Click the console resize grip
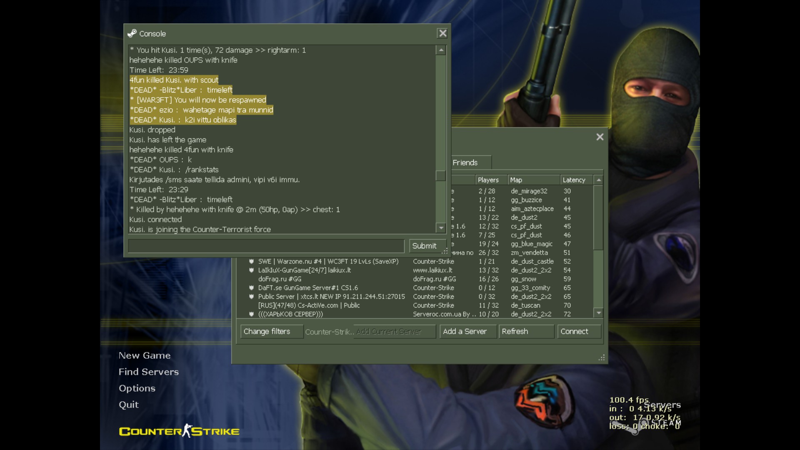The width and height of the screenshot is (800, 450). click(x=445, y=251)
